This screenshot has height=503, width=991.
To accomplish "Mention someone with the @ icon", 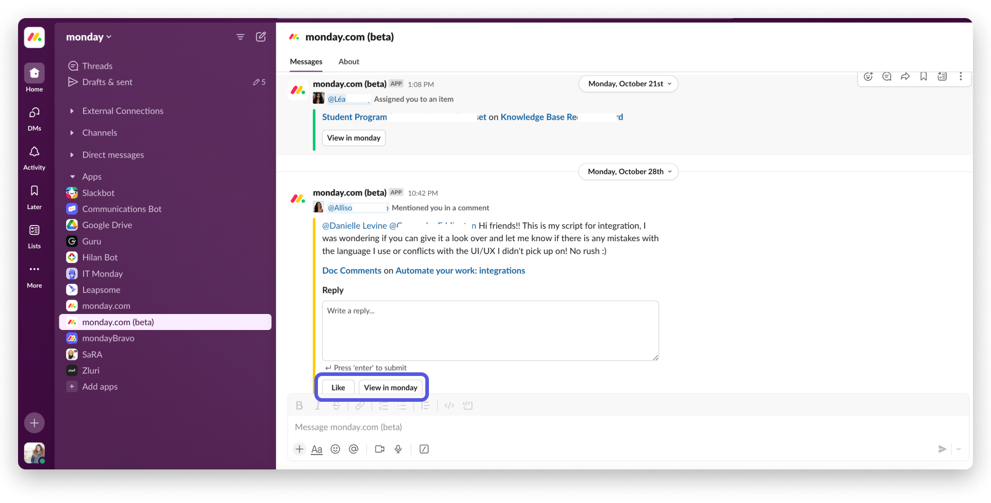I will click(354, 449).
